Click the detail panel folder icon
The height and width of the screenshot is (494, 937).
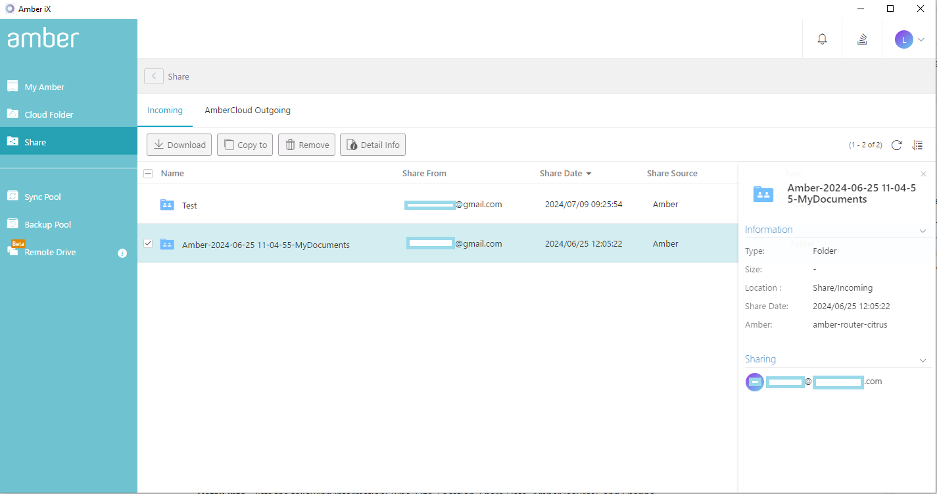point(763,193)
